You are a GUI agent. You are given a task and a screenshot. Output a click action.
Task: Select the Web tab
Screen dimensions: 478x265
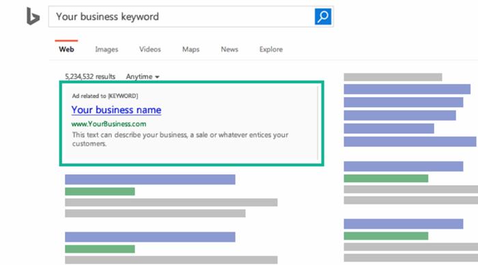pyautogui.click(x=66, y=49)
